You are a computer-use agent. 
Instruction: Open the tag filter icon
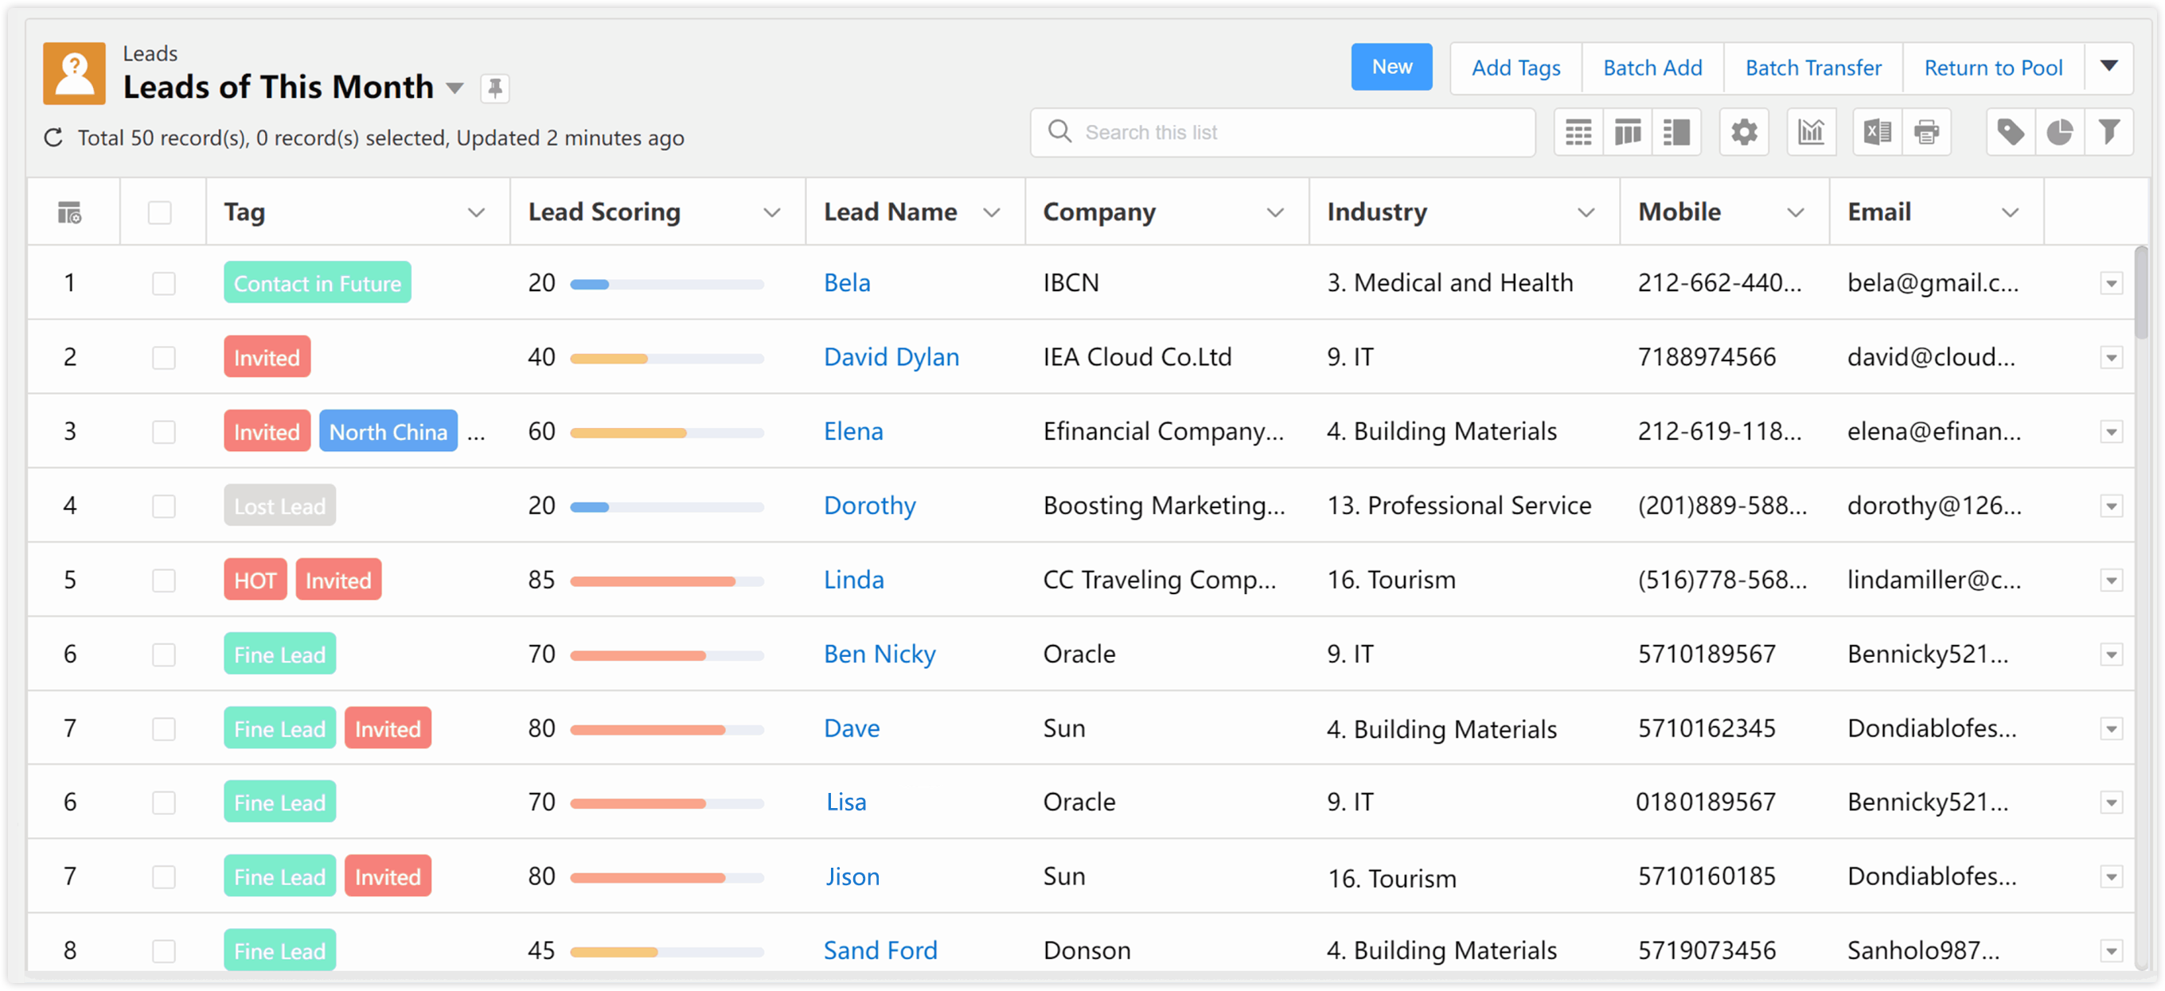tap(2011, 132)
